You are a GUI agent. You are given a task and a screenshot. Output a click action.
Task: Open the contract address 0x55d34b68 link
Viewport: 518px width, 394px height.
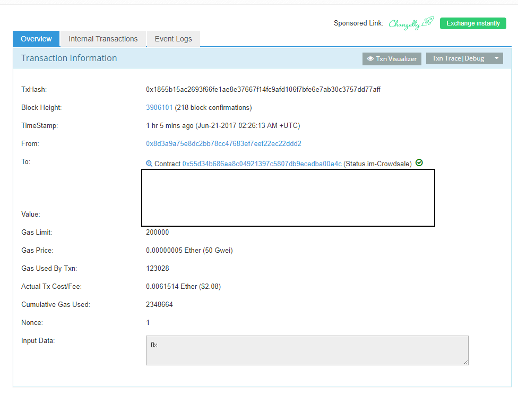[x=262, y=164]
